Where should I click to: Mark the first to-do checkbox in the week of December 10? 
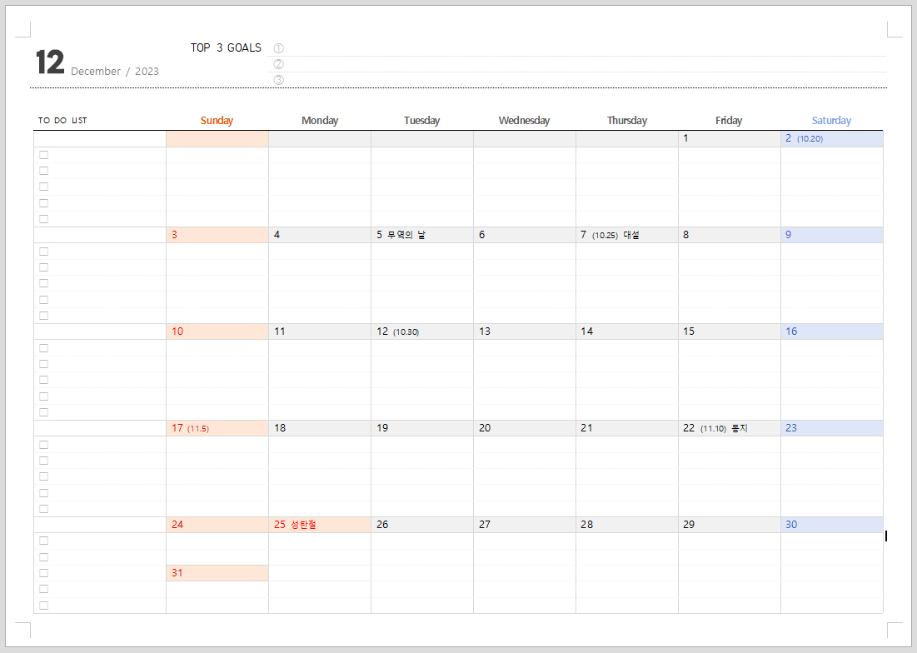[x=44, y=348]
